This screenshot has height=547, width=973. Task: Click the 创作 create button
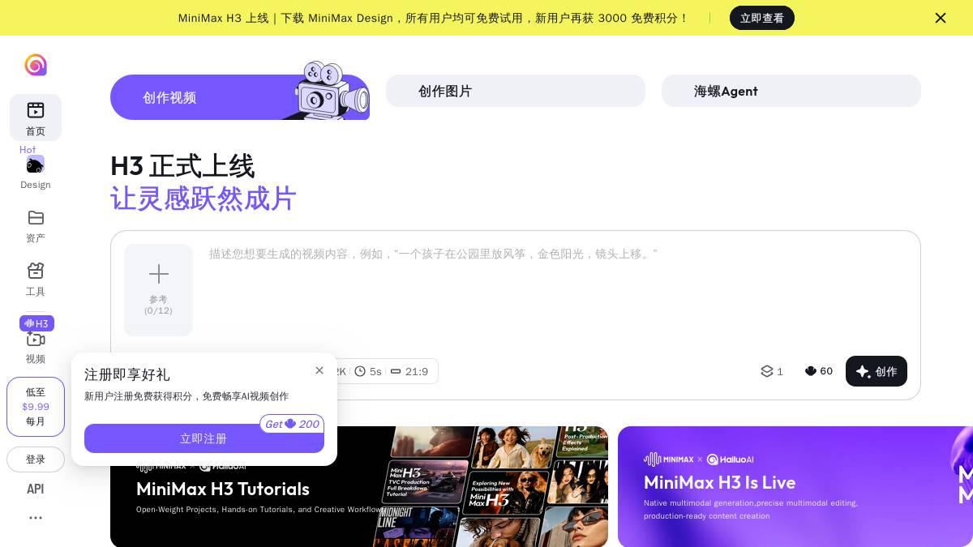[877, 371]
